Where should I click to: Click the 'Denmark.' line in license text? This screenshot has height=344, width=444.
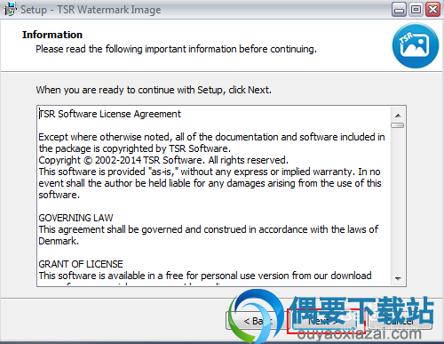(59, 241)
